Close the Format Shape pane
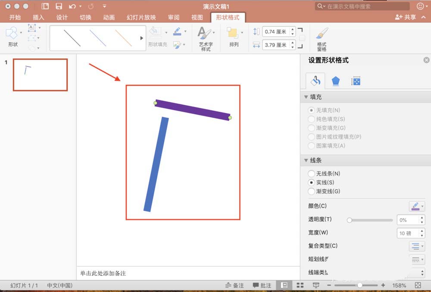The height and width of the screenshot is (292, 431). click(x=426, y=60)
